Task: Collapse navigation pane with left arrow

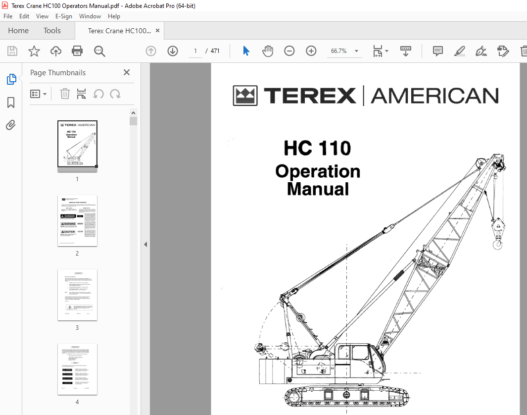Action: coord(145,245)
